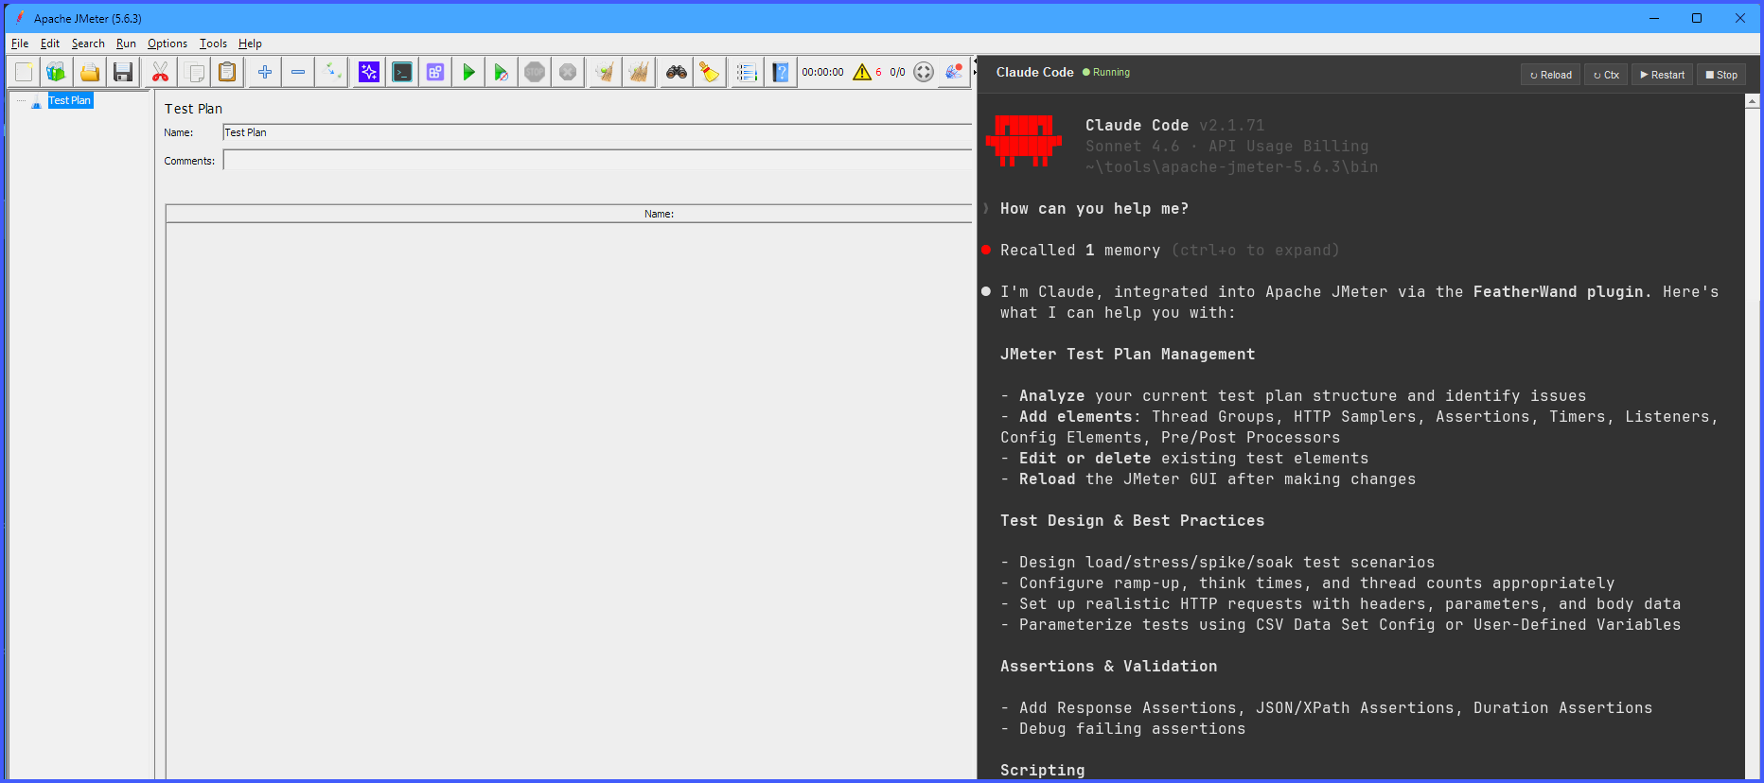
Task: Show log viewer via warning triangle
Action: [x=862, y=72]
